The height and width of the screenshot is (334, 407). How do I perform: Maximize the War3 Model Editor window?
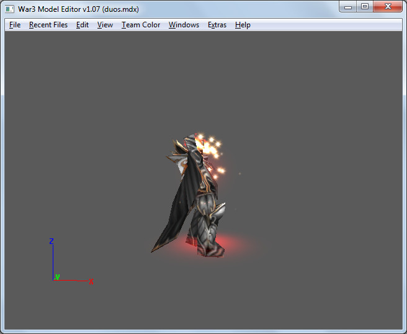(365, 7)
